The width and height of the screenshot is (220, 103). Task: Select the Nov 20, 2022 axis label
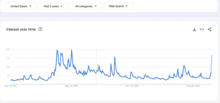pos(132,86)
